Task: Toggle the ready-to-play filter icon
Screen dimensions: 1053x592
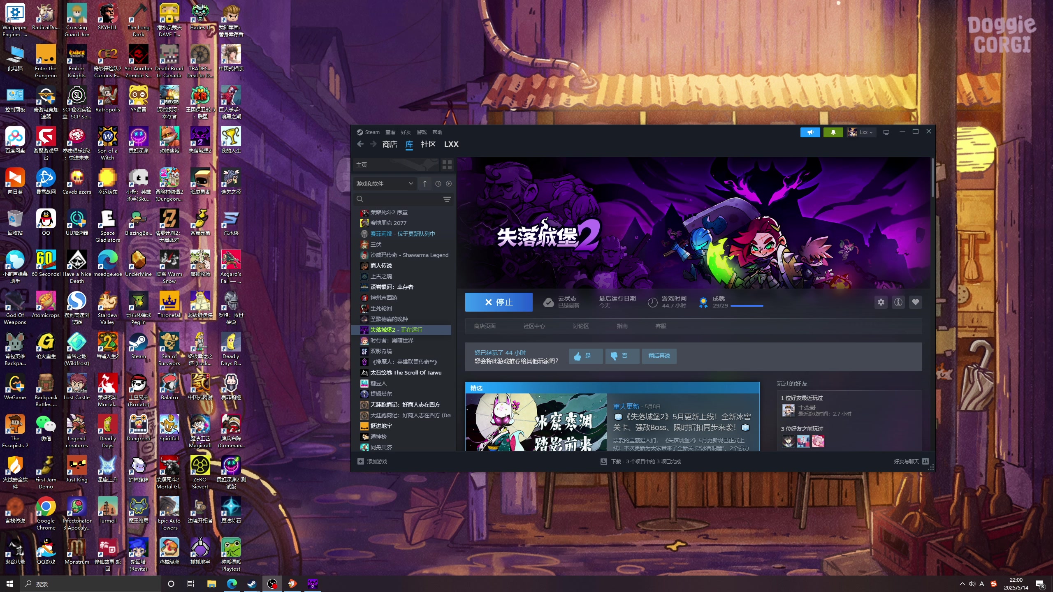Action: [x=449, y=184]
